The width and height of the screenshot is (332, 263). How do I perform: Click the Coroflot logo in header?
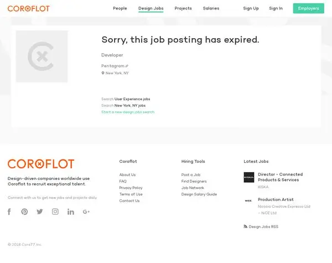click(29, 8)
